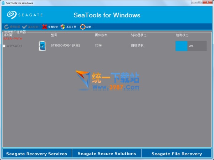
Task: Click the 重新扫描 rescan arrow icon
Action: [6, 27]
